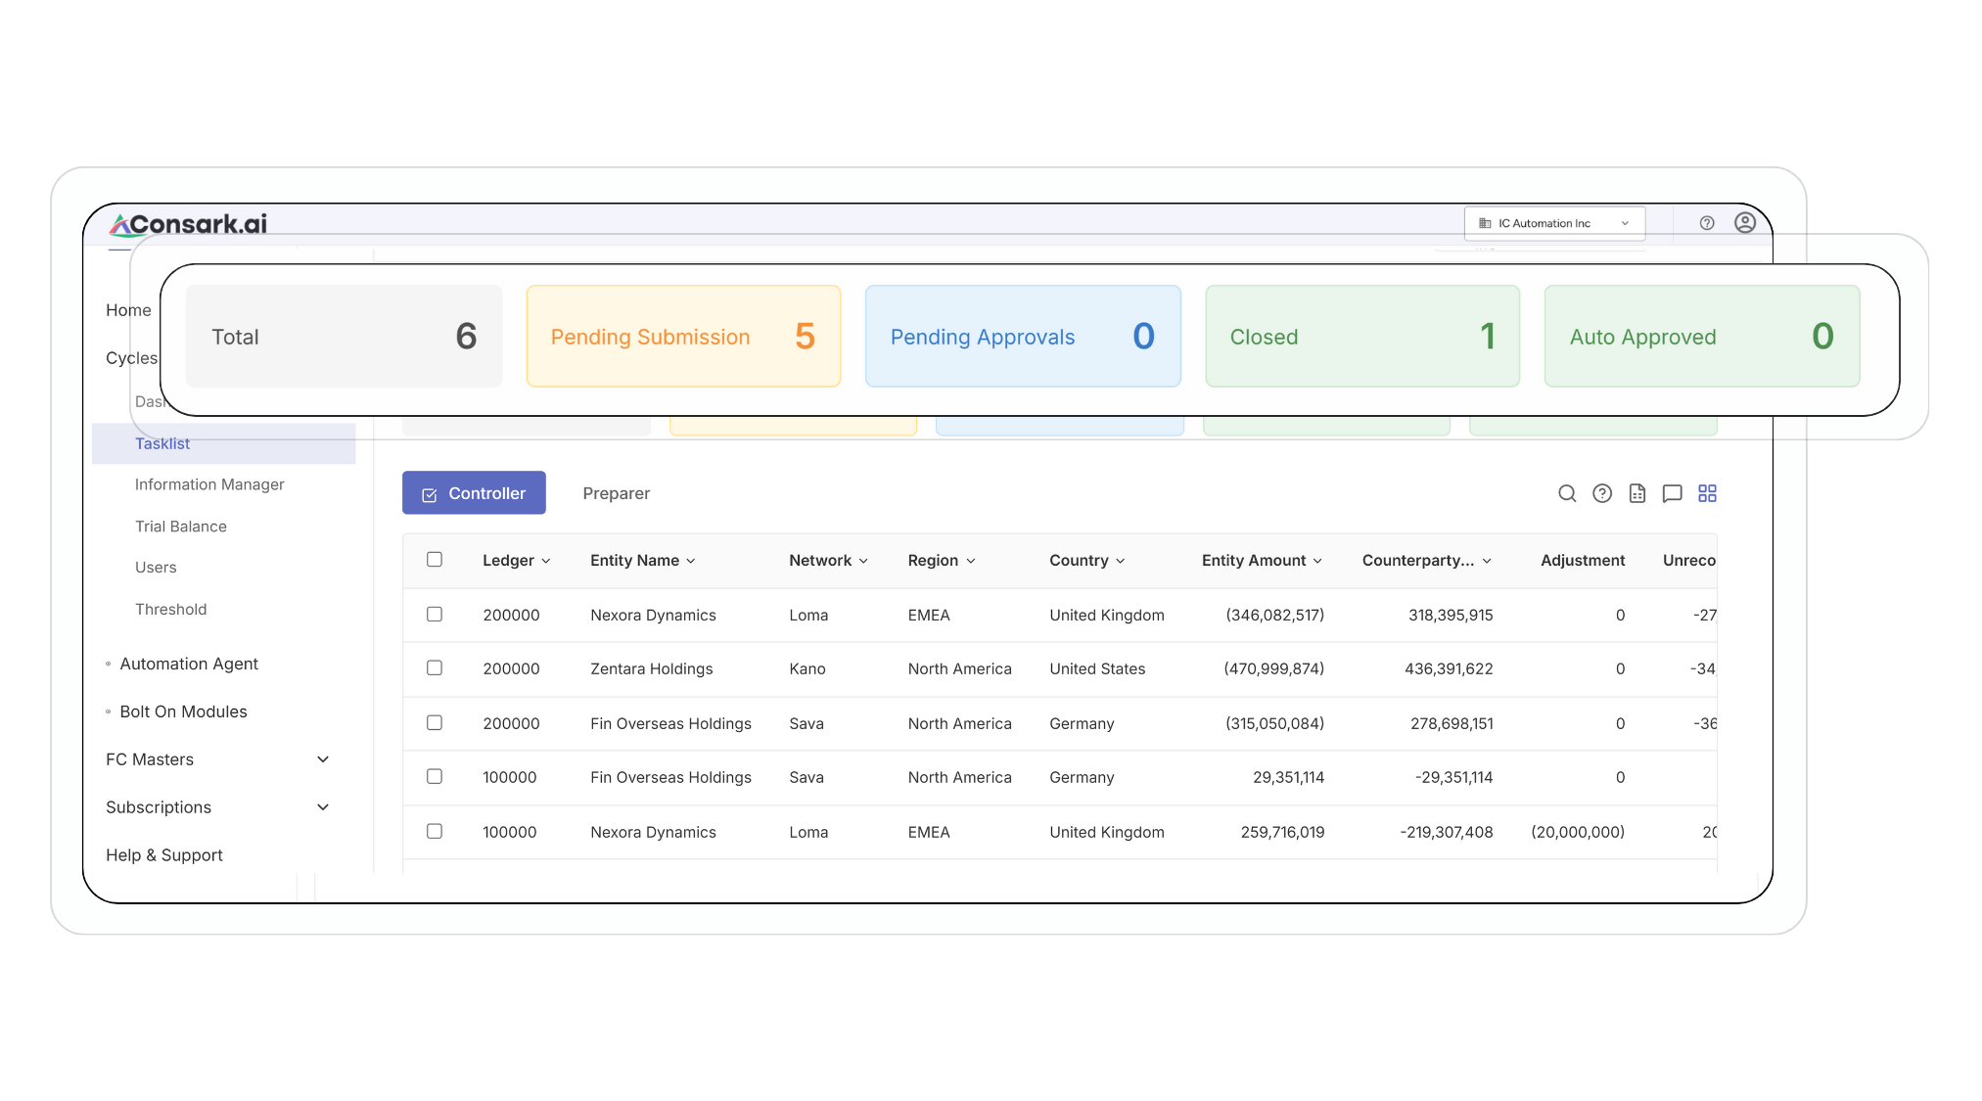Screen dimensions: 1982x1101
Task: Open the question mark icon in table toolbar
Action: pos(1602,493)
